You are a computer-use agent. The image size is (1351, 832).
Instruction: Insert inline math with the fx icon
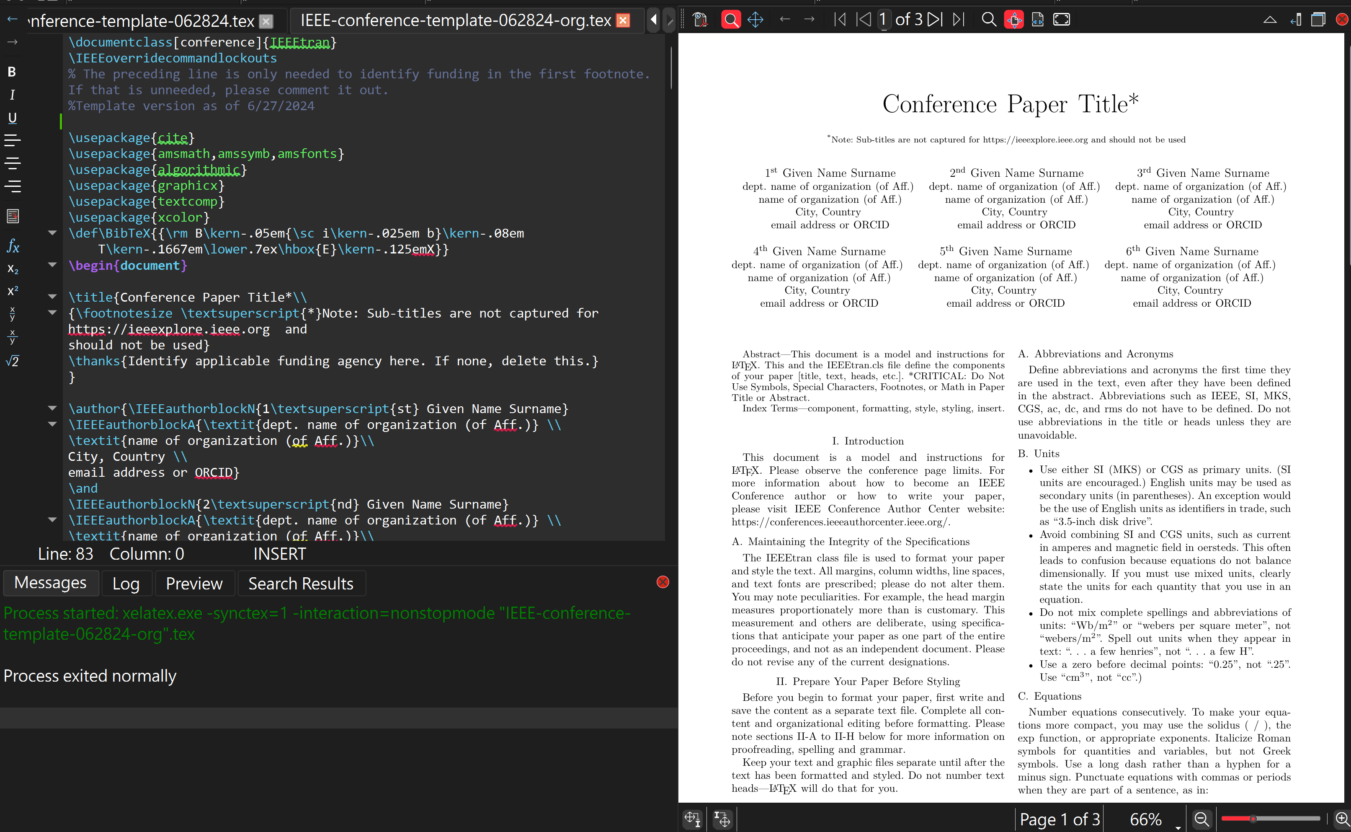13,246
